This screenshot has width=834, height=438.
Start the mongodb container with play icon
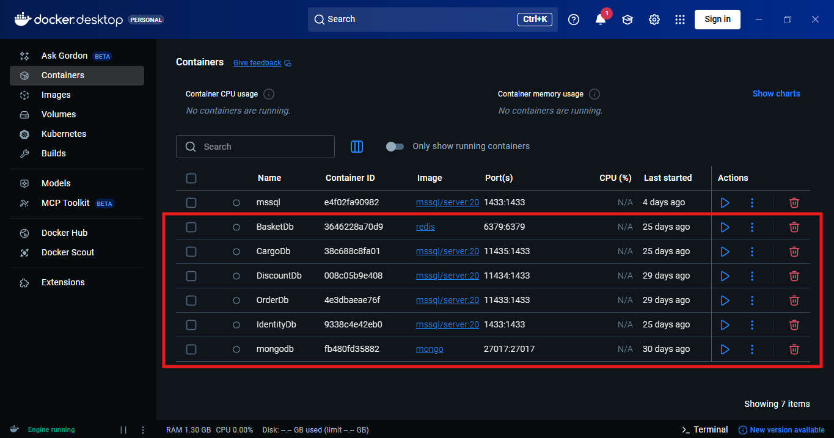tap(725, 349)
